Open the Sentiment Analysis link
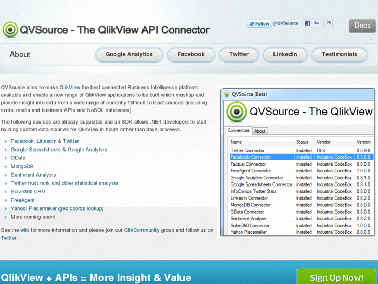The image size is (378, 284). [33, 175]
